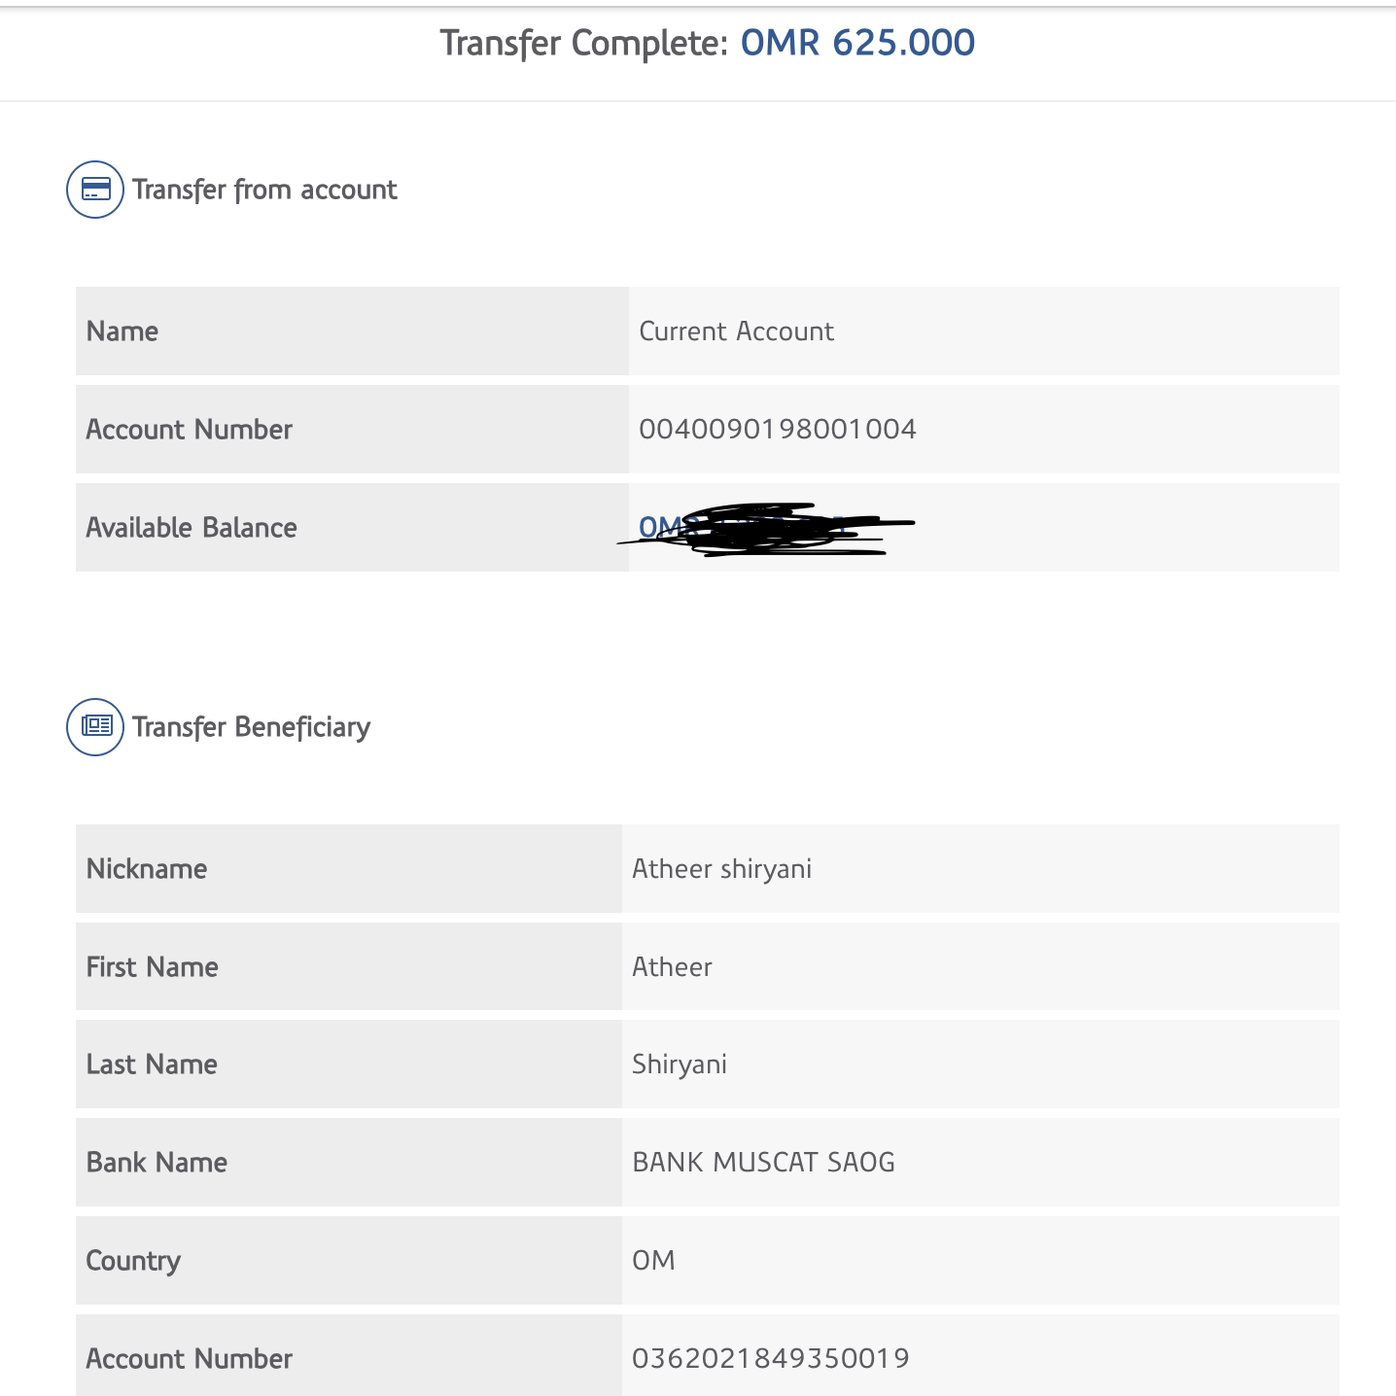The height and width of the screenshot is (1396, 1396).
Task: Click the card icon beside Transfer from account
Action: 95,190
